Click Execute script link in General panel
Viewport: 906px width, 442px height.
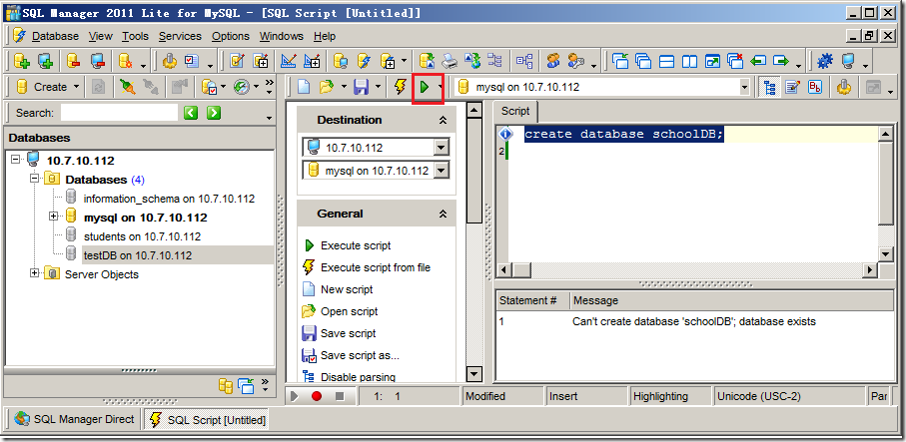(x=356, y=245)
